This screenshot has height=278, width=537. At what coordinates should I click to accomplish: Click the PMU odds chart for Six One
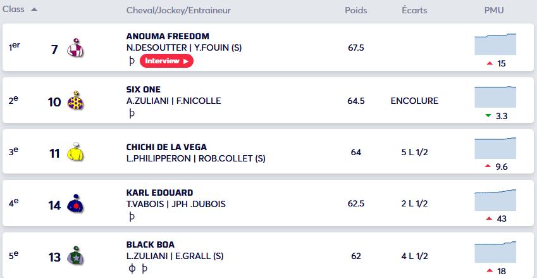click(x=495, y=96)
